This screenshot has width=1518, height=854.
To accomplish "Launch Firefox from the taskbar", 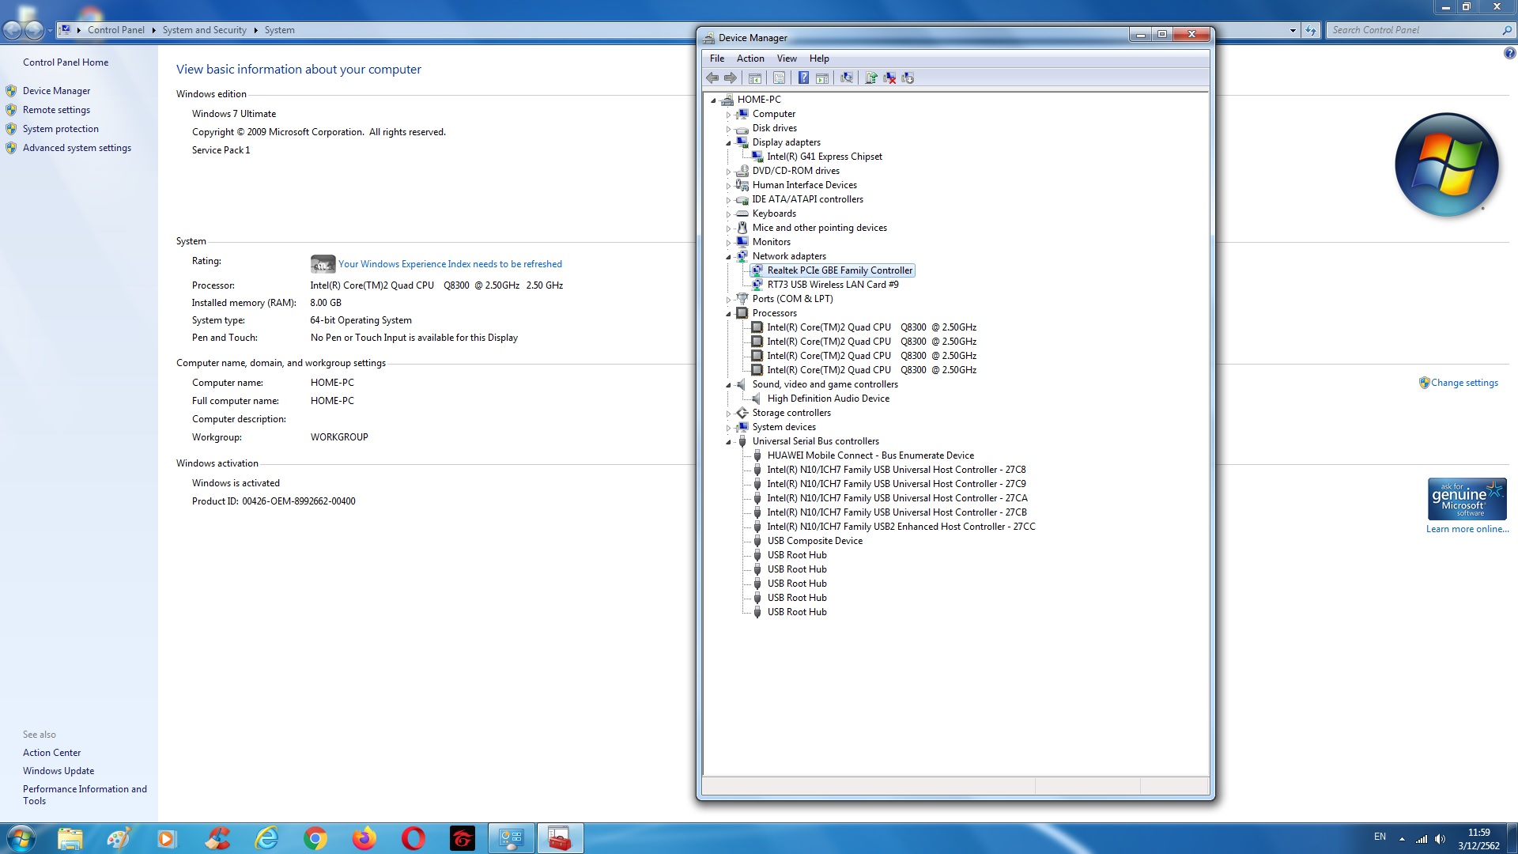I will click(x=364, y=838).
